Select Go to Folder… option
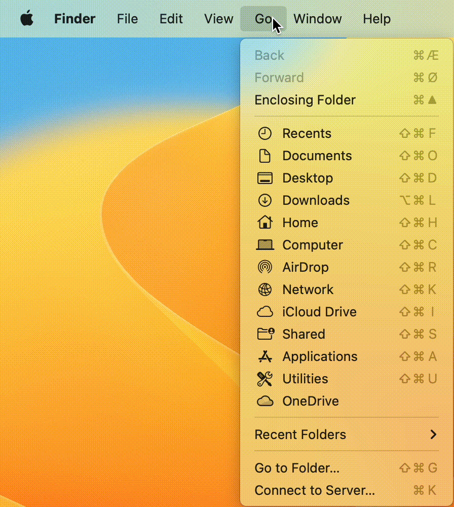This screenshot has height=507, width=454. coord(297,468)
